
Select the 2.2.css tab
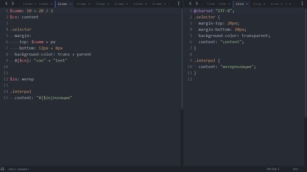(x=239, y=4)
